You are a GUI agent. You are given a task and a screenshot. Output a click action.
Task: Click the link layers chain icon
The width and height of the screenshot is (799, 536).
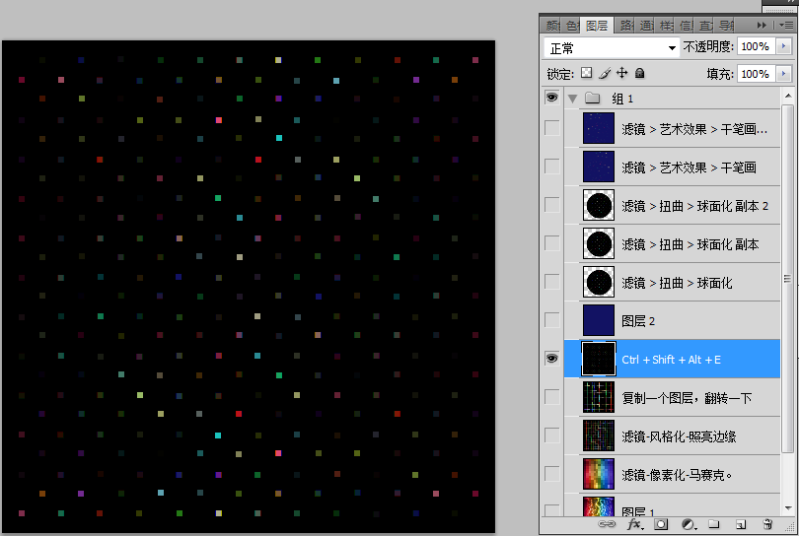click(x=608, y=525)
